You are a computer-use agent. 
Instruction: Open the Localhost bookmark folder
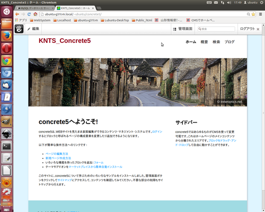(62, 20)
